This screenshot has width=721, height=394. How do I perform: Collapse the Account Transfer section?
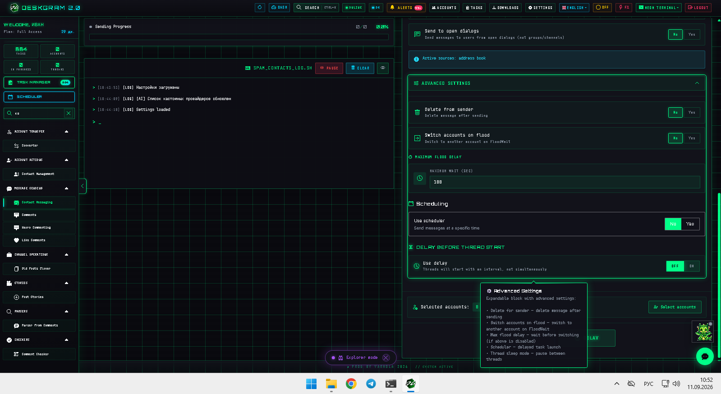point(66,132)
